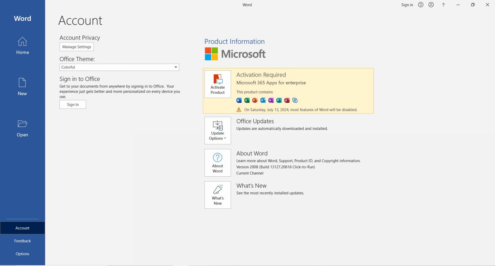The height and width of the screenshot is (266, 495).
Task: Click the warning triangle icon
Action: (x=239, y=109)
